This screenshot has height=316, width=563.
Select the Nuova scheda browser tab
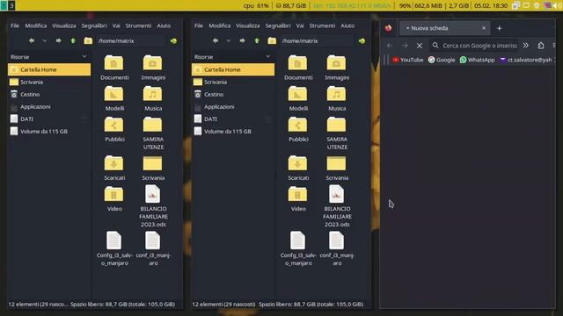pos(444,28)
